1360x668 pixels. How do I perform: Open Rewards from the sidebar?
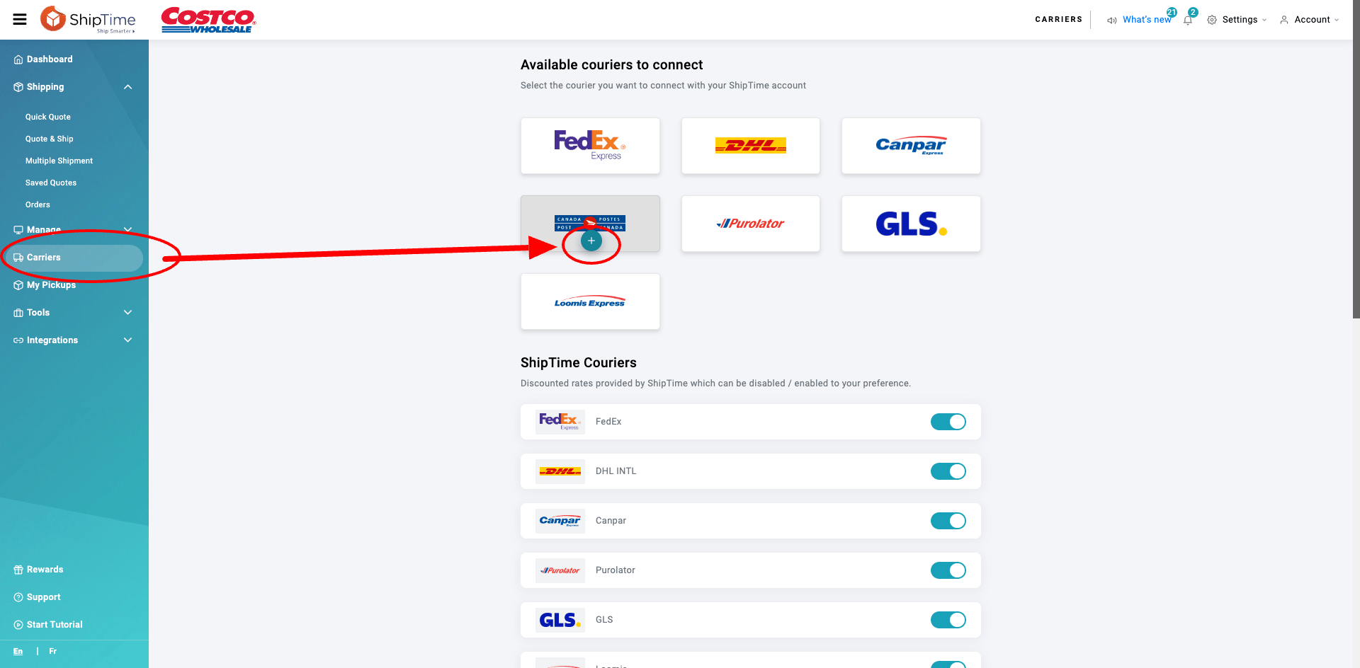[44, 570]
